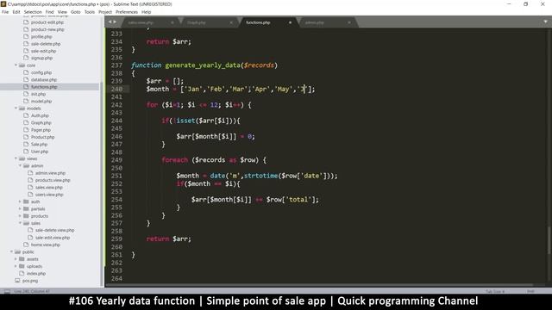Click the index.php file icon
The image size is (552, 310).
22,274
